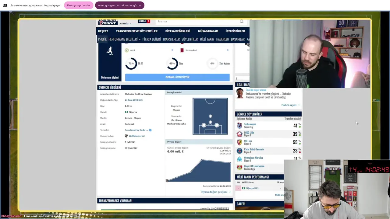Open the Scoutpush by Dudu agent link
Image resolution: width=390 pixels, height=219 pixels.
pyautogui.click(x=136, y=130)
